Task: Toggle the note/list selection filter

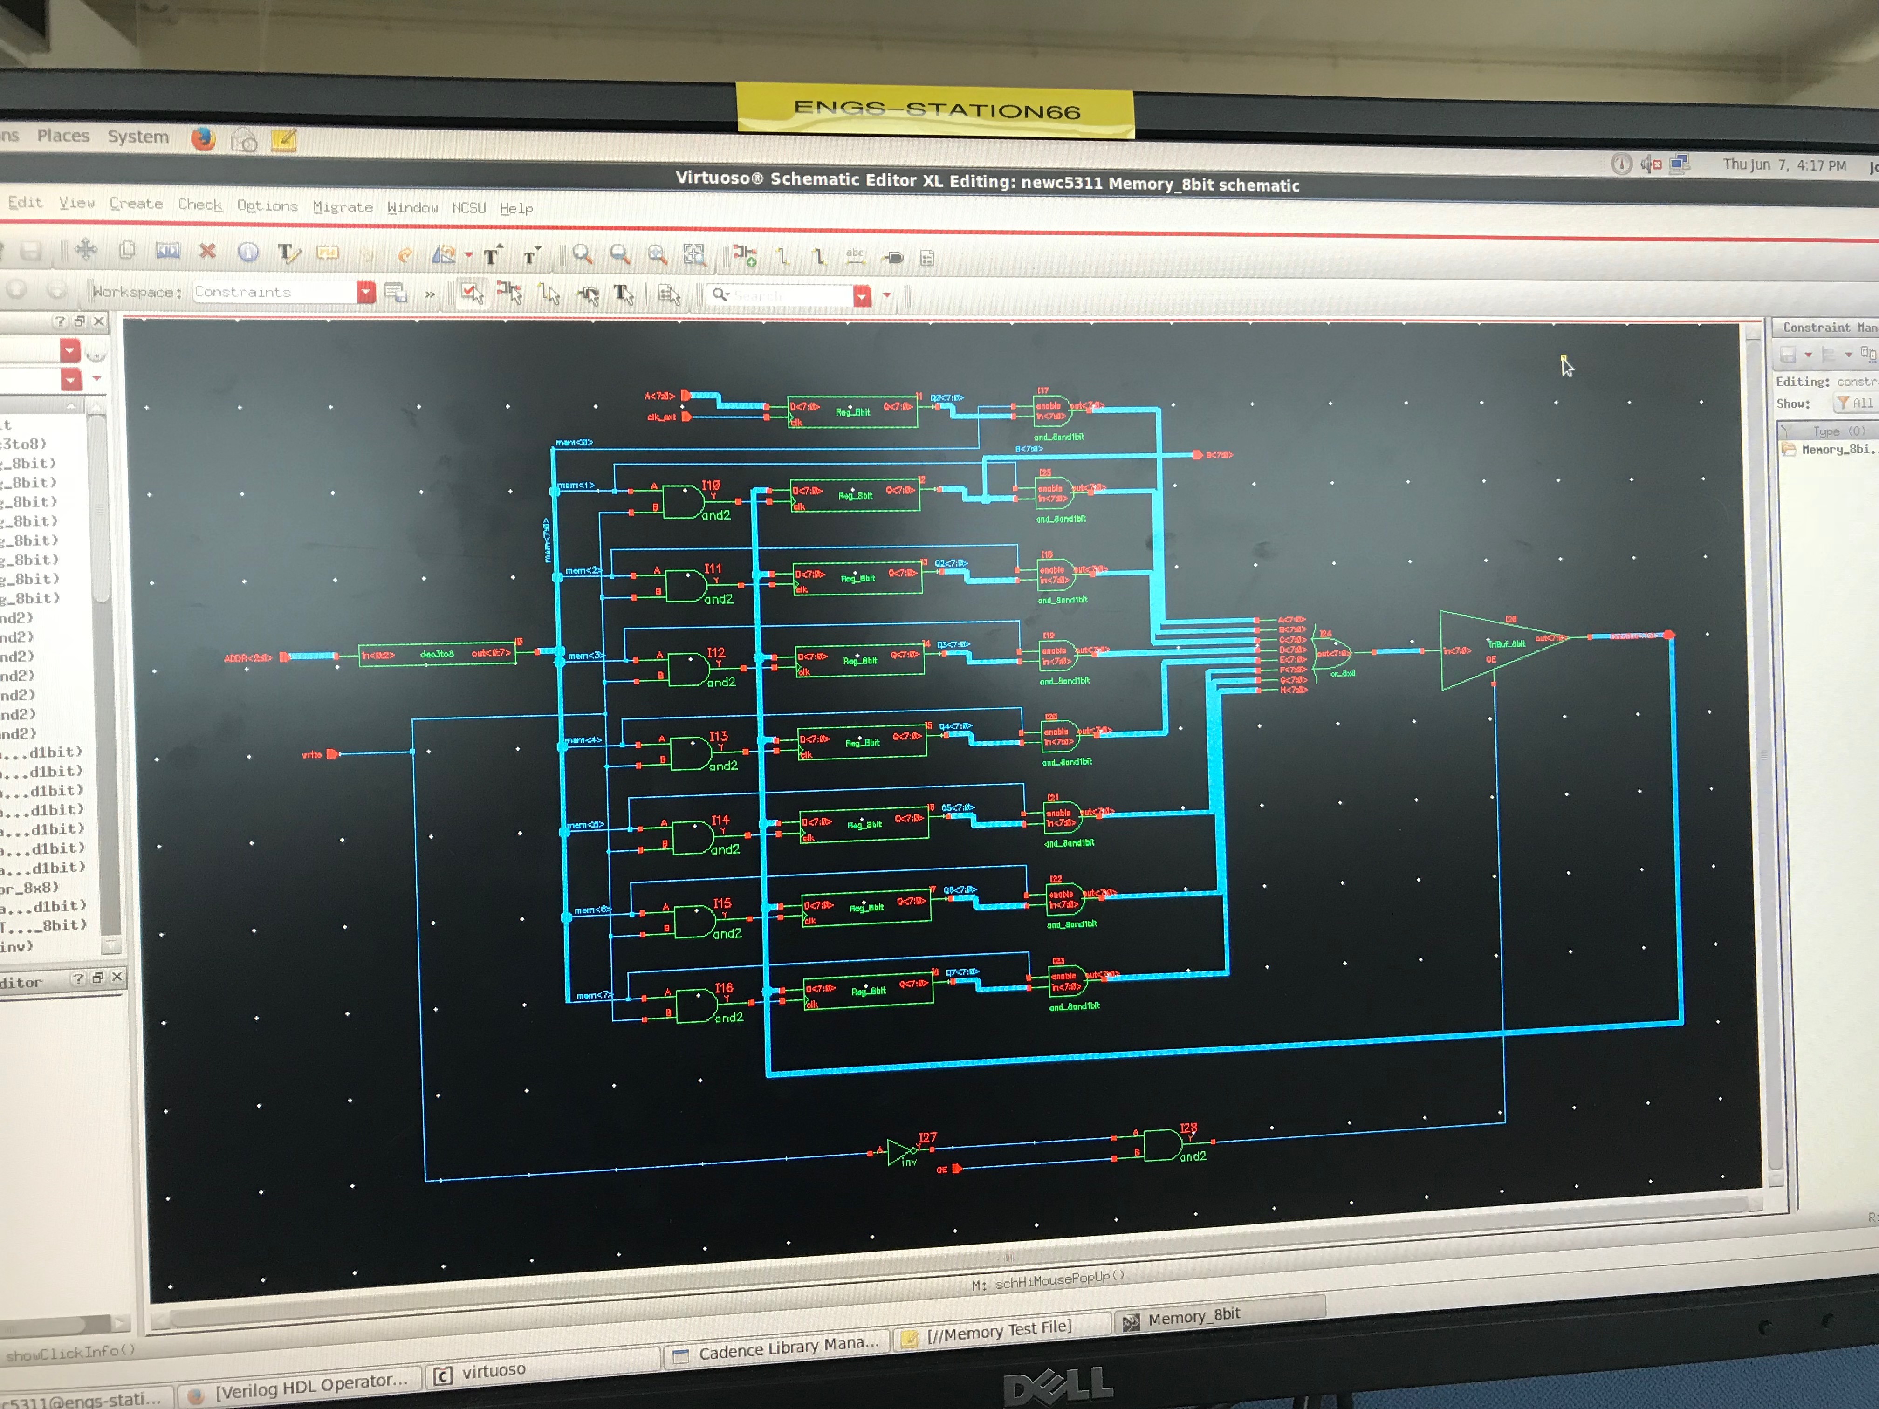Action: [x=669, y=295]
